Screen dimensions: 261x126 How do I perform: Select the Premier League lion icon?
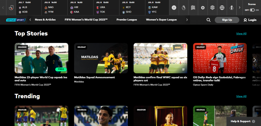[184, 8]
